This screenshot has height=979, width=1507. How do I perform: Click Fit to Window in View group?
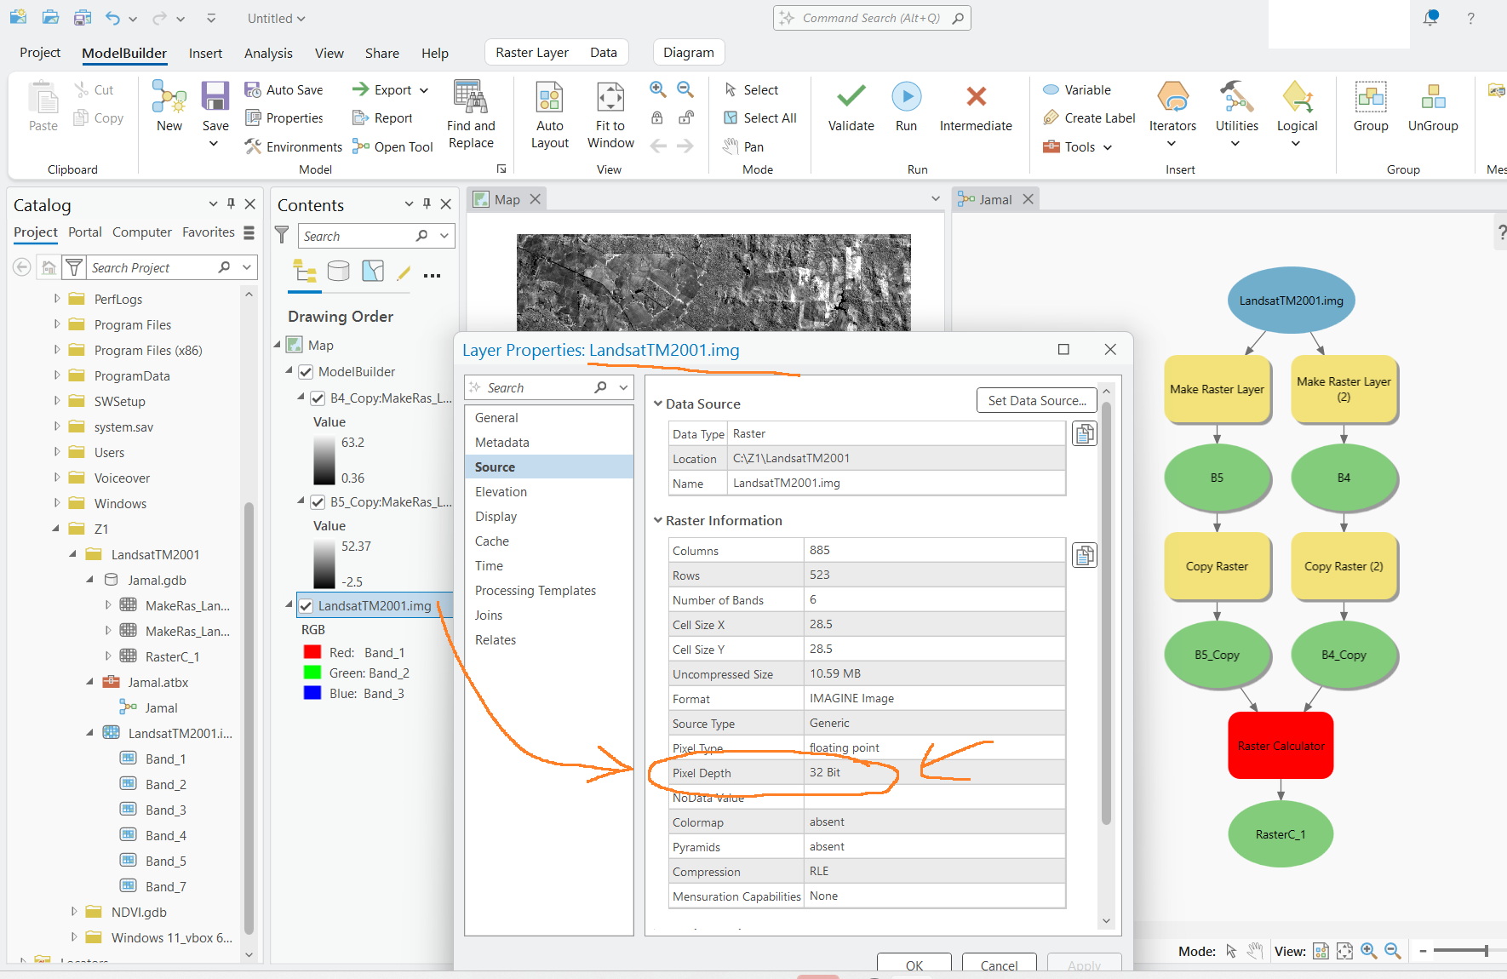pos(610,111)
